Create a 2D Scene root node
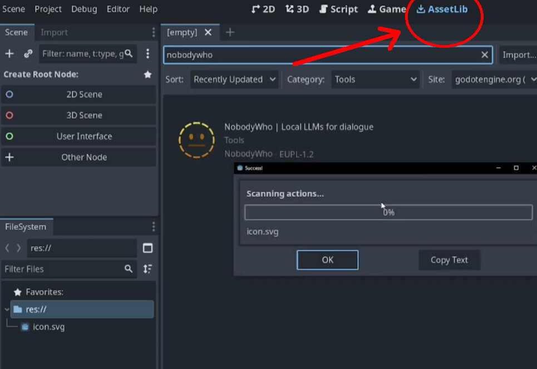The width and height of the screenshot is (537, 369). pyautogui.click(x=78, y=94)
